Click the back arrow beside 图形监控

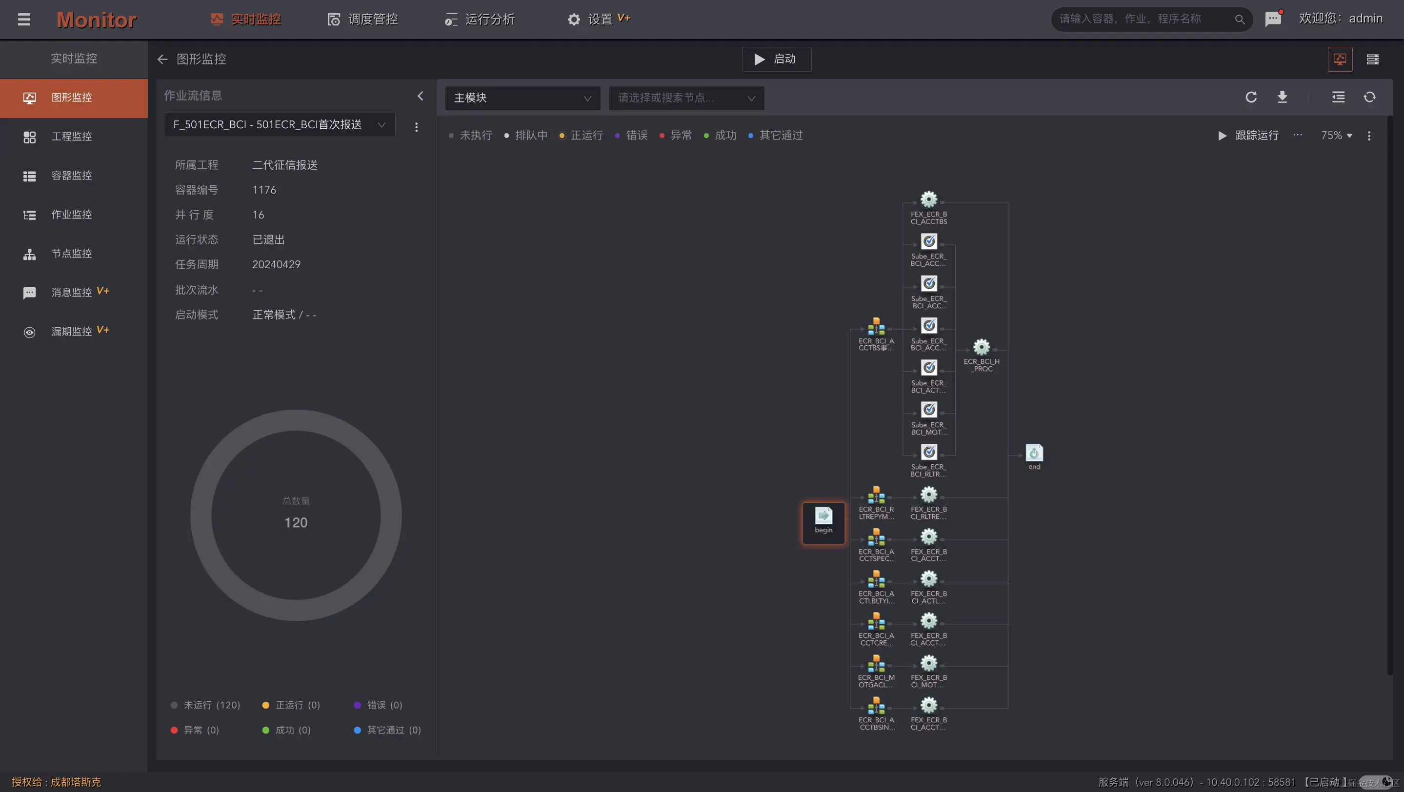pyautogui.click(x=162, y=59)
